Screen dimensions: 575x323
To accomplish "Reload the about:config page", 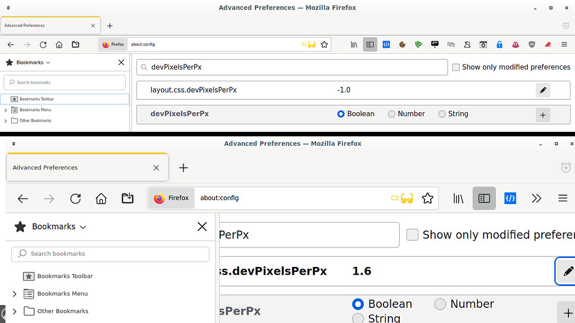I will 43,44.
